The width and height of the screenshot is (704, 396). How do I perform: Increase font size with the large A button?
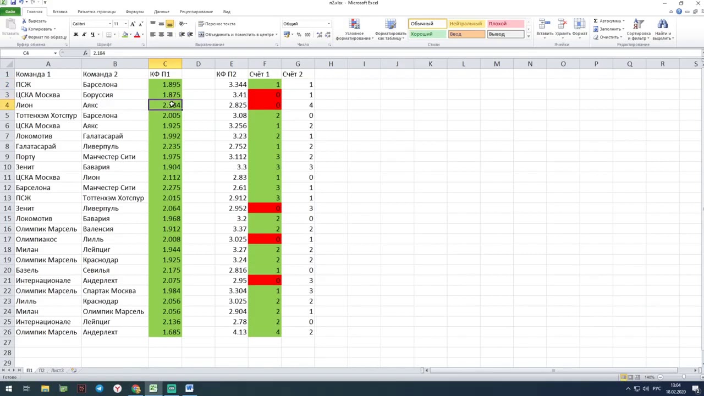(x=133, y=24)
